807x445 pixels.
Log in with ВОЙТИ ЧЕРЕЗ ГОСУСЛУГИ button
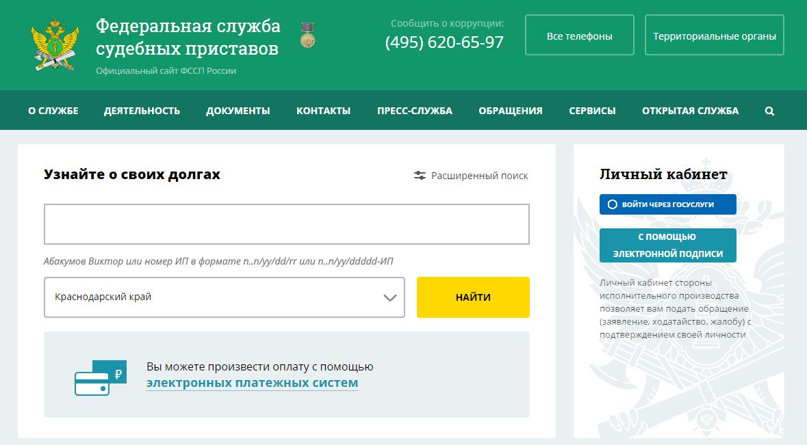tap(668, 204)
